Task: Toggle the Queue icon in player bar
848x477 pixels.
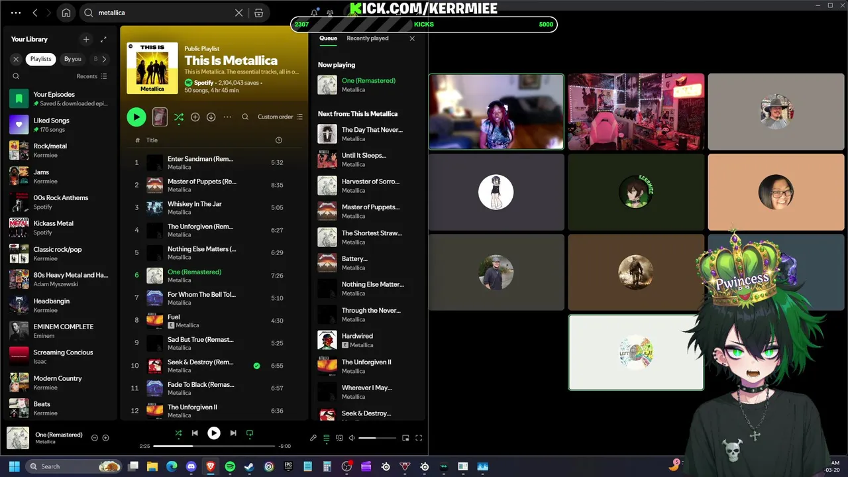Action: [326, 438]
